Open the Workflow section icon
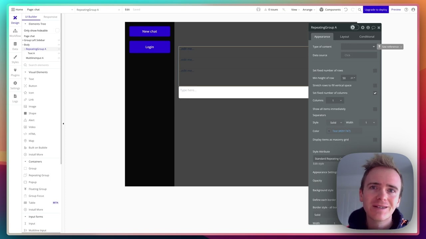 pyautogui.click(x=15, y=31)
